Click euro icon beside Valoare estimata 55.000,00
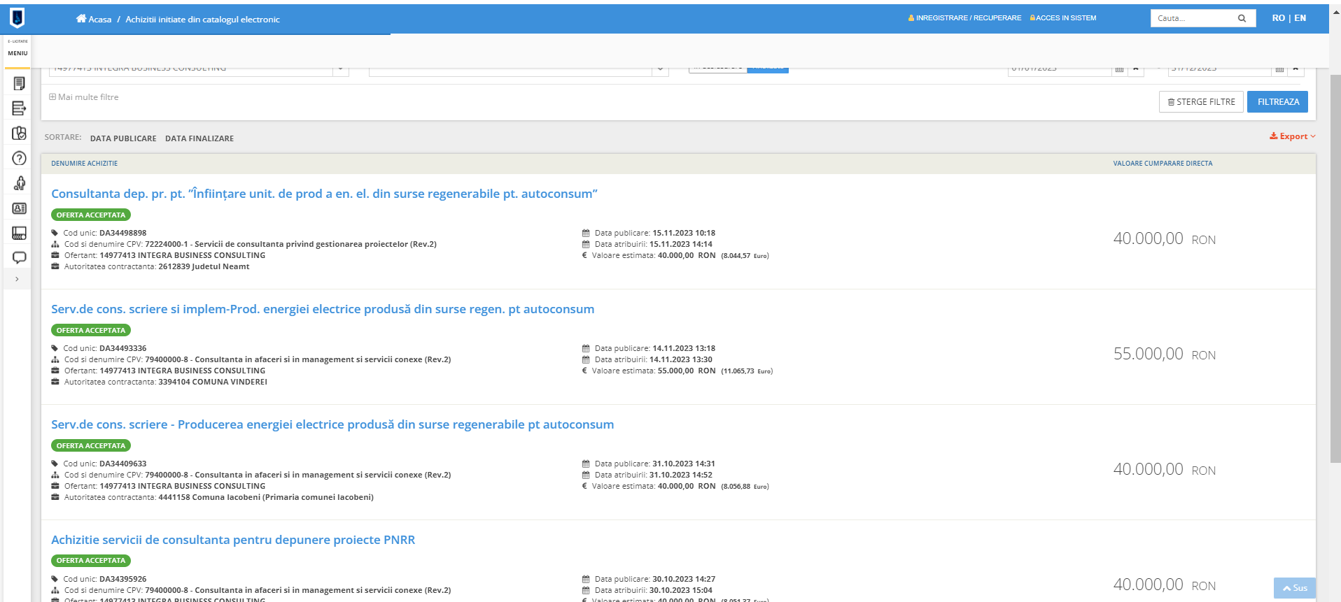 [x=584, y=371]
